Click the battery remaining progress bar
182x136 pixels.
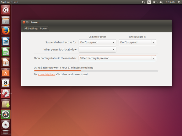(96, 71)
